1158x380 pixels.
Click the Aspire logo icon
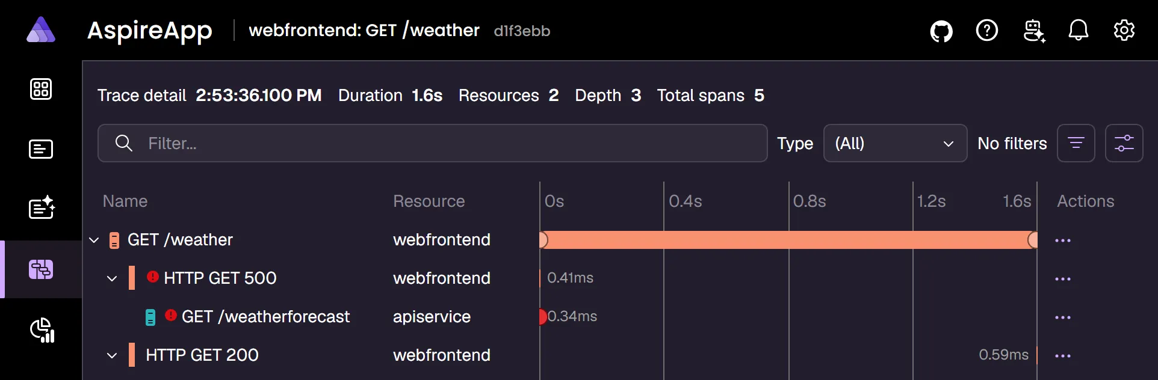tap(41, 30)
